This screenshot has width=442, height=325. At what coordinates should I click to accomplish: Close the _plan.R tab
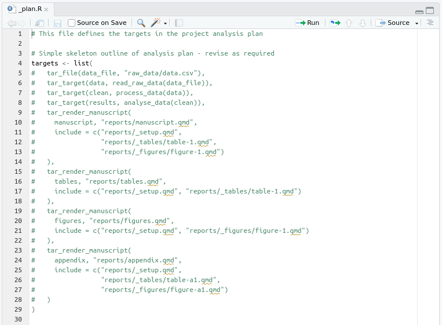pyautogui.click(x=46, y=10)
